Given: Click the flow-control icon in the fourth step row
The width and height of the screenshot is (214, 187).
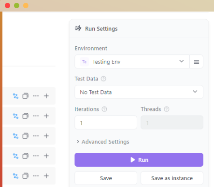Looking at the screenshot, I should coord(15,156).
